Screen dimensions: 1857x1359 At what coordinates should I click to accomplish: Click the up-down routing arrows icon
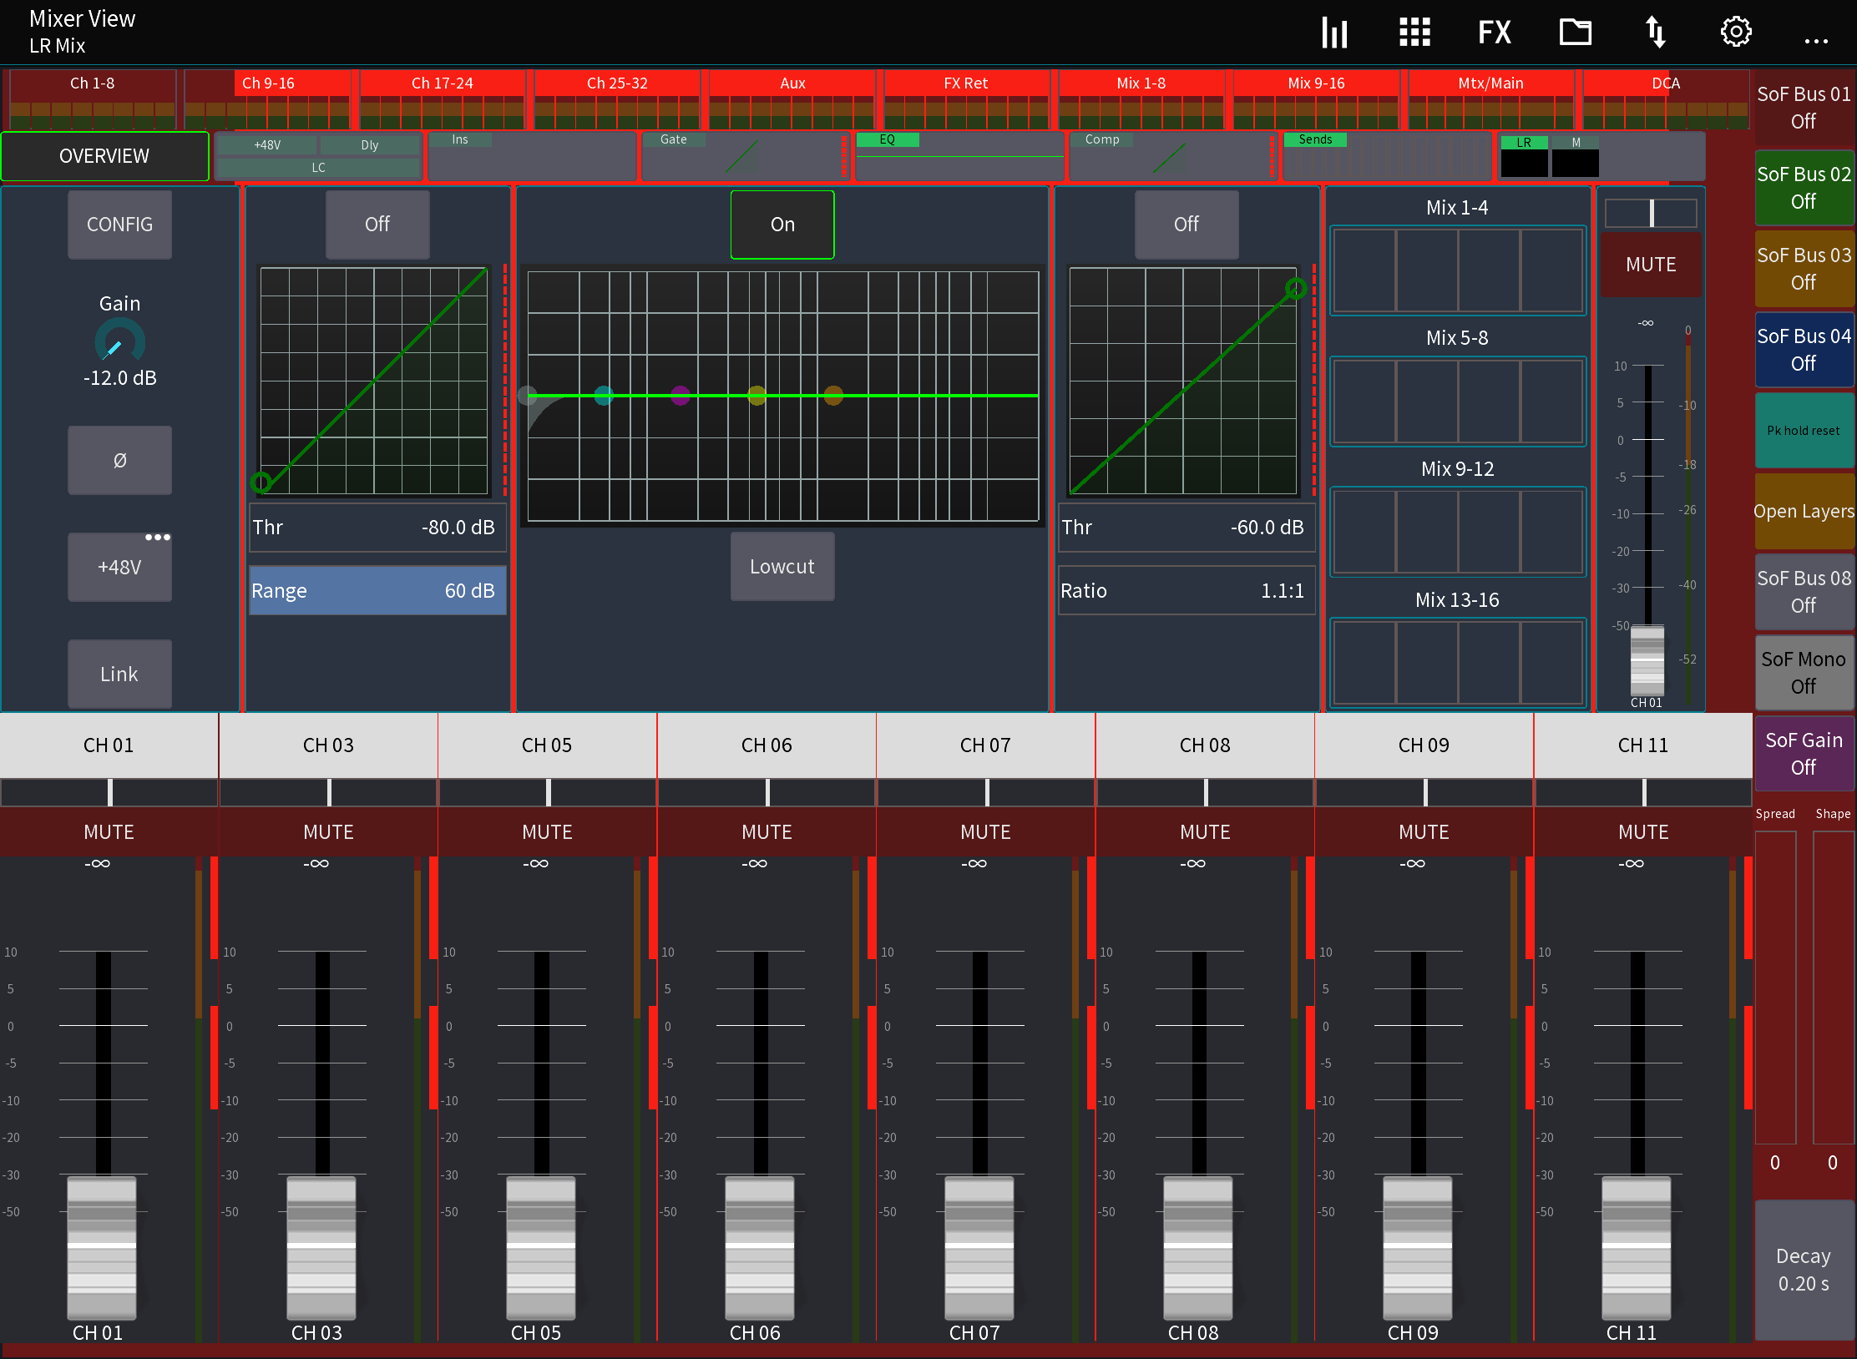coord(1655,33)
